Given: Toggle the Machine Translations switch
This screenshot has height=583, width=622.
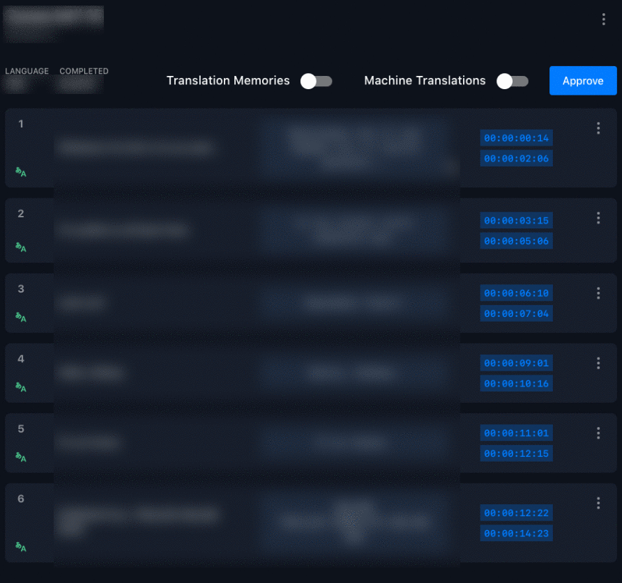Looking at the screenshot, I should (x=513, y=81).
